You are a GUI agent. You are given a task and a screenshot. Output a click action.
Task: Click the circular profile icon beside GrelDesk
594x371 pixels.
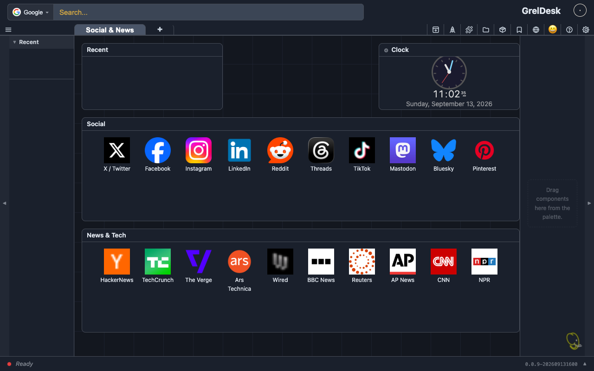click(580, 10)
